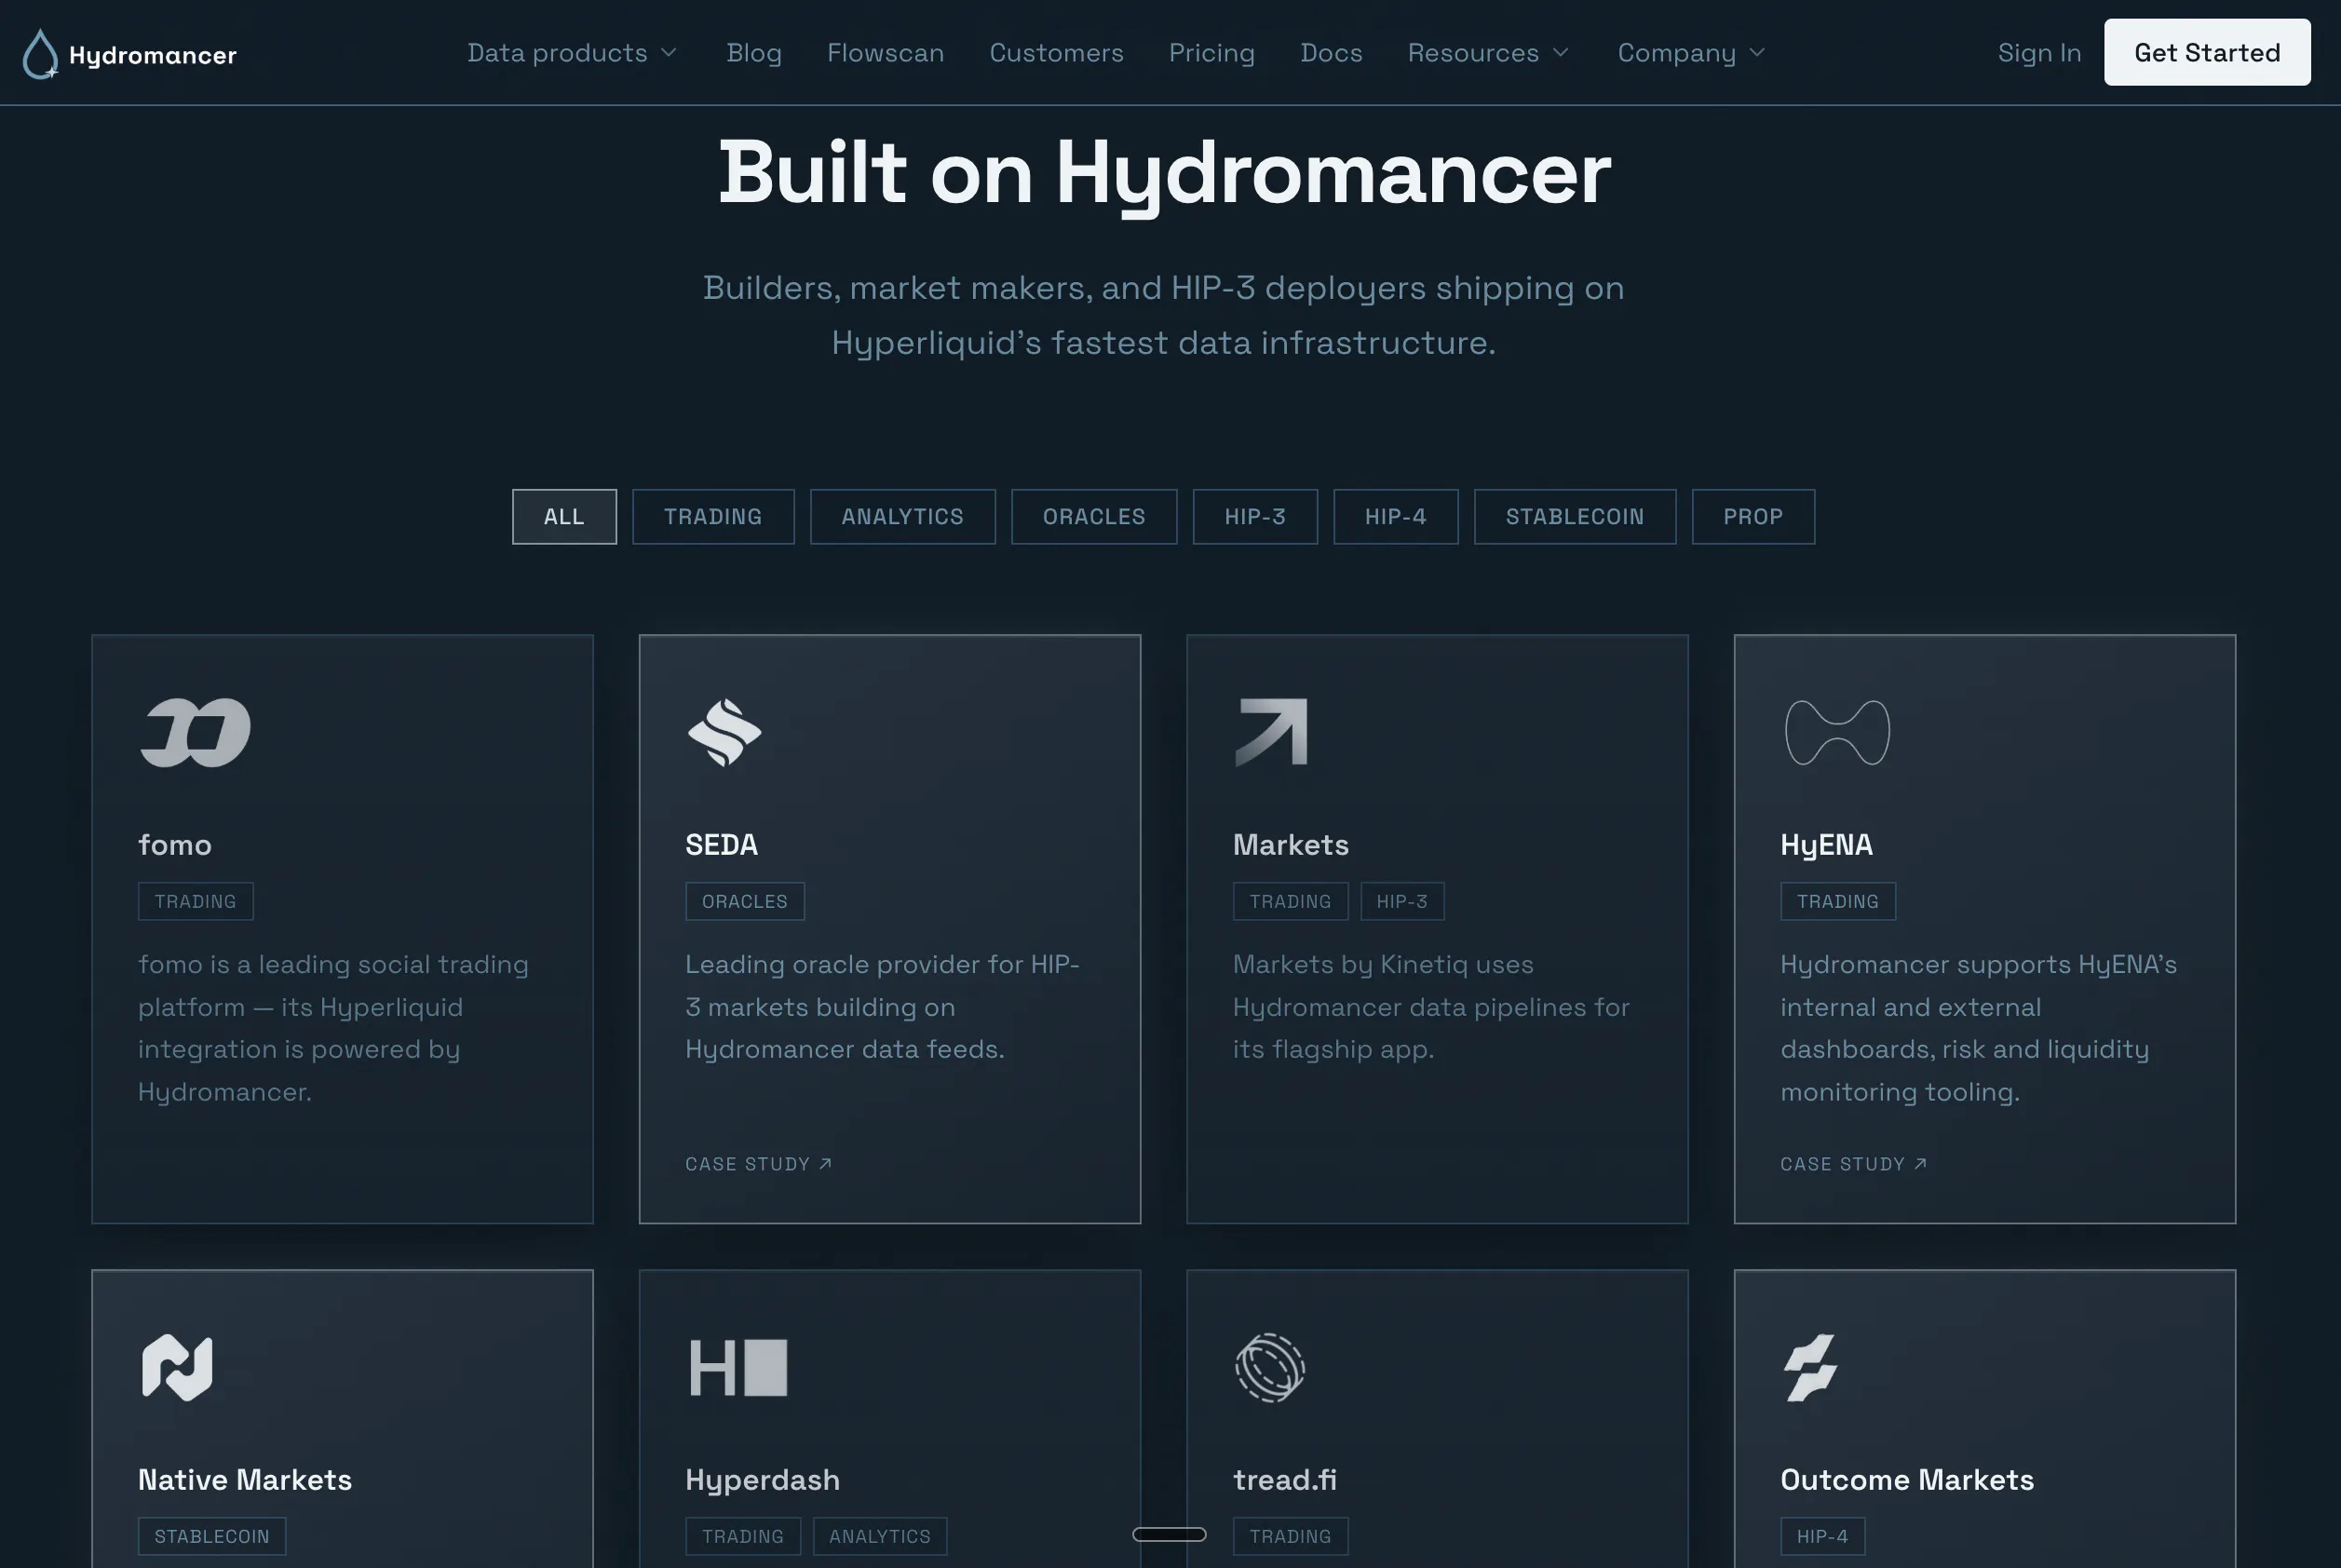Click the Get Started button
Image resolution: width=2341 pixels, height=1568 pixels.
point(2207,52)
